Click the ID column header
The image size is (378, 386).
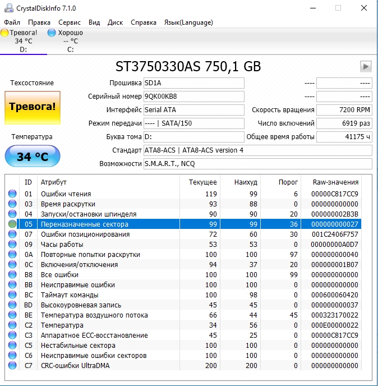(x=28, y=182)
